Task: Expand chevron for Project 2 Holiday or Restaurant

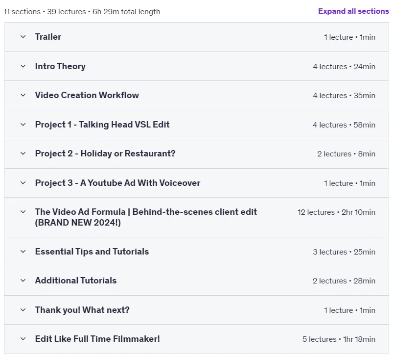Action: click(23, 153)
